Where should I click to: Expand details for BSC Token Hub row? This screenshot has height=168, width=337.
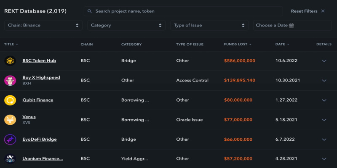click(x=324, y=61)
